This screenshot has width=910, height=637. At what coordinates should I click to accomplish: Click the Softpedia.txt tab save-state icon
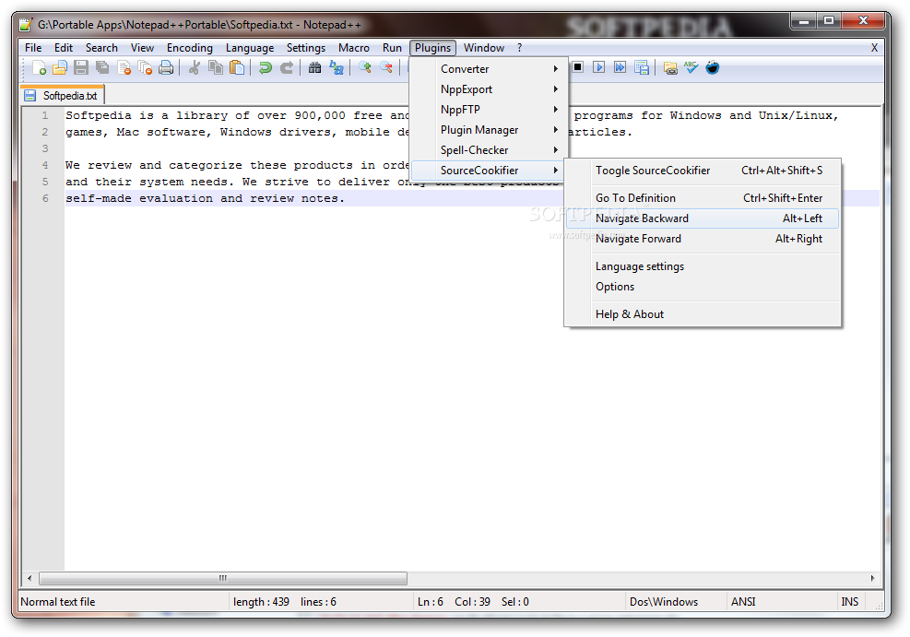pos(30,96)
